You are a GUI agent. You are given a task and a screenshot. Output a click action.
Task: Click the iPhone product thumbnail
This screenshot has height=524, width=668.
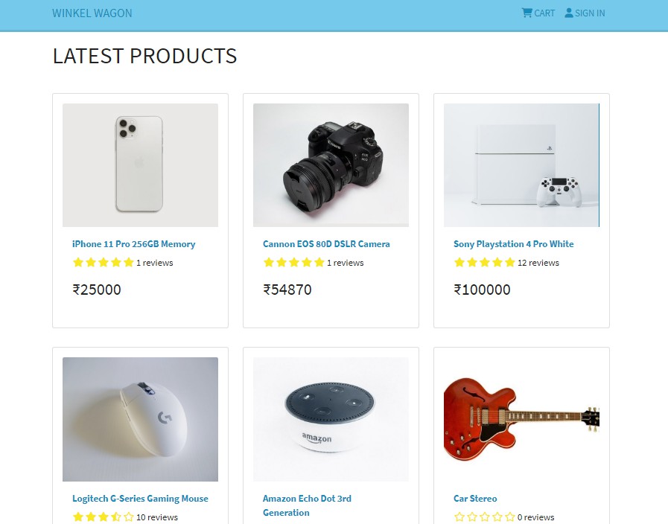[x=140, y=164]
